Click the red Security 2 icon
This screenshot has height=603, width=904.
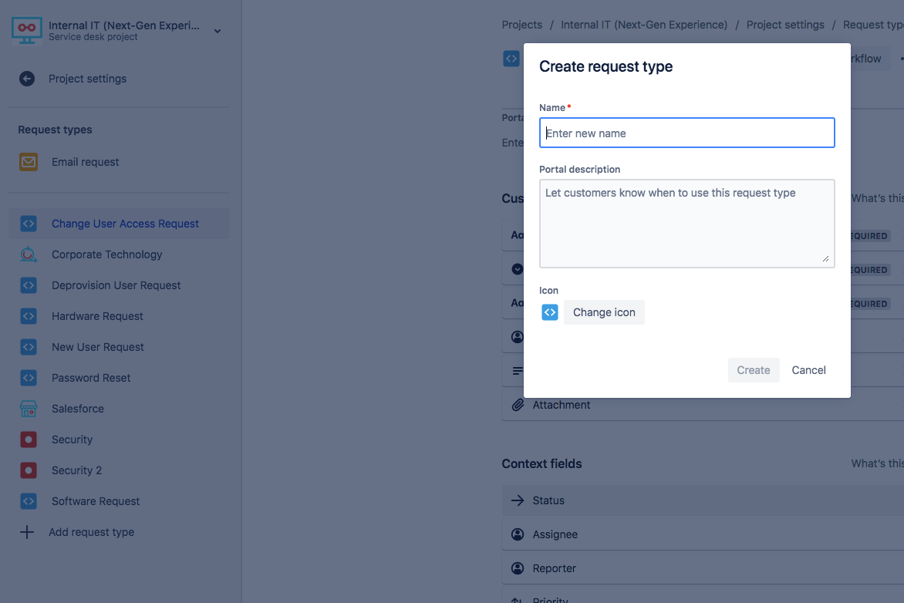tap(29, 470)
